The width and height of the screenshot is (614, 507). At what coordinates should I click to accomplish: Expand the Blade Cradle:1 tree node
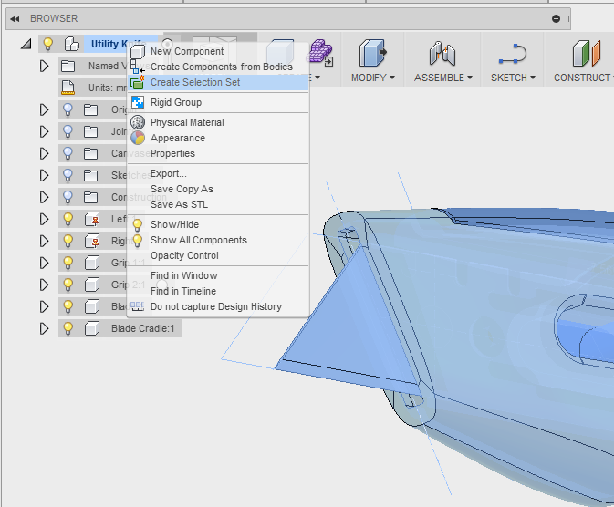(x=45, y=328)
